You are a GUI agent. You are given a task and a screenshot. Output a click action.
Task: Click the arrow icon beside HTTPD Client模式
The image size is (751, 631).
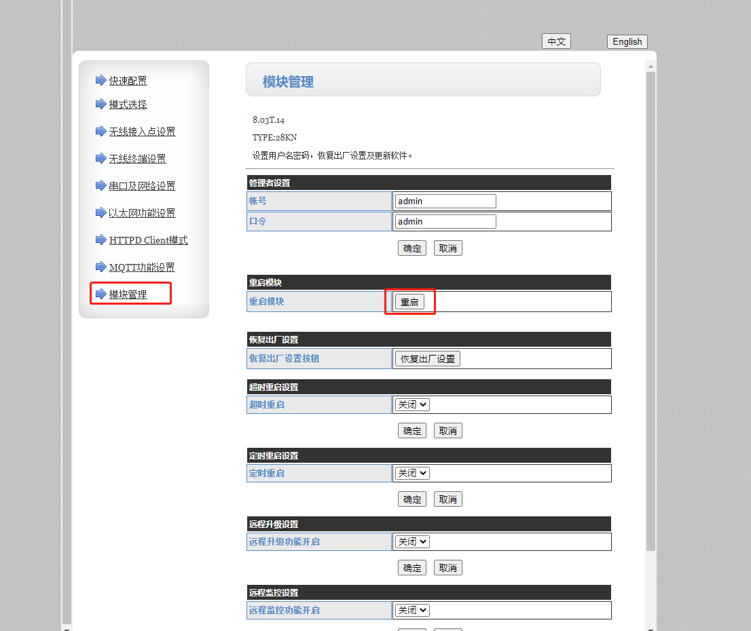coord(100,240)
